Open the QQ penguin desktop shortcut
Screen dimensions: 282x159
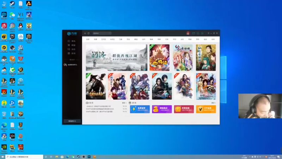click(x=20, y=27)
